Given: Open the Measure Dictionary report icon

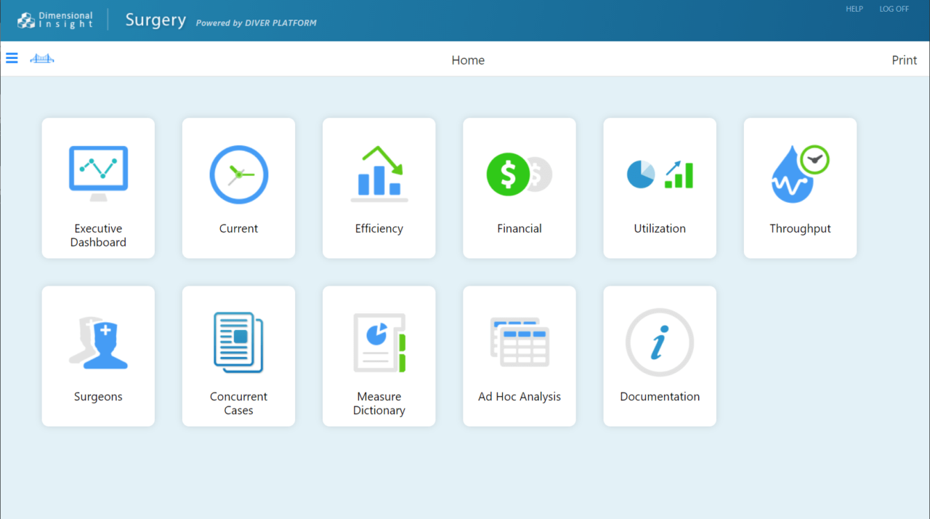Looking at the screenshot, I should (x=379, y=342).
